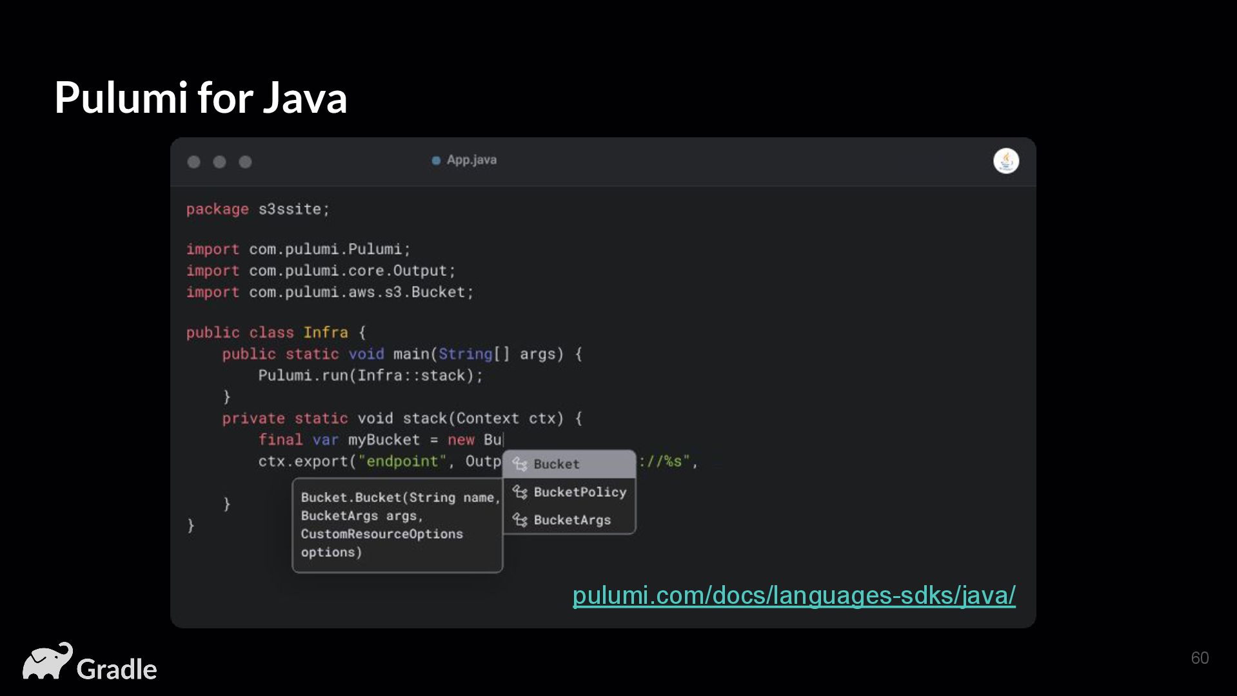Click the third gray window control dot
Screen dimensions: 1237x696
(x=245, y=162)
